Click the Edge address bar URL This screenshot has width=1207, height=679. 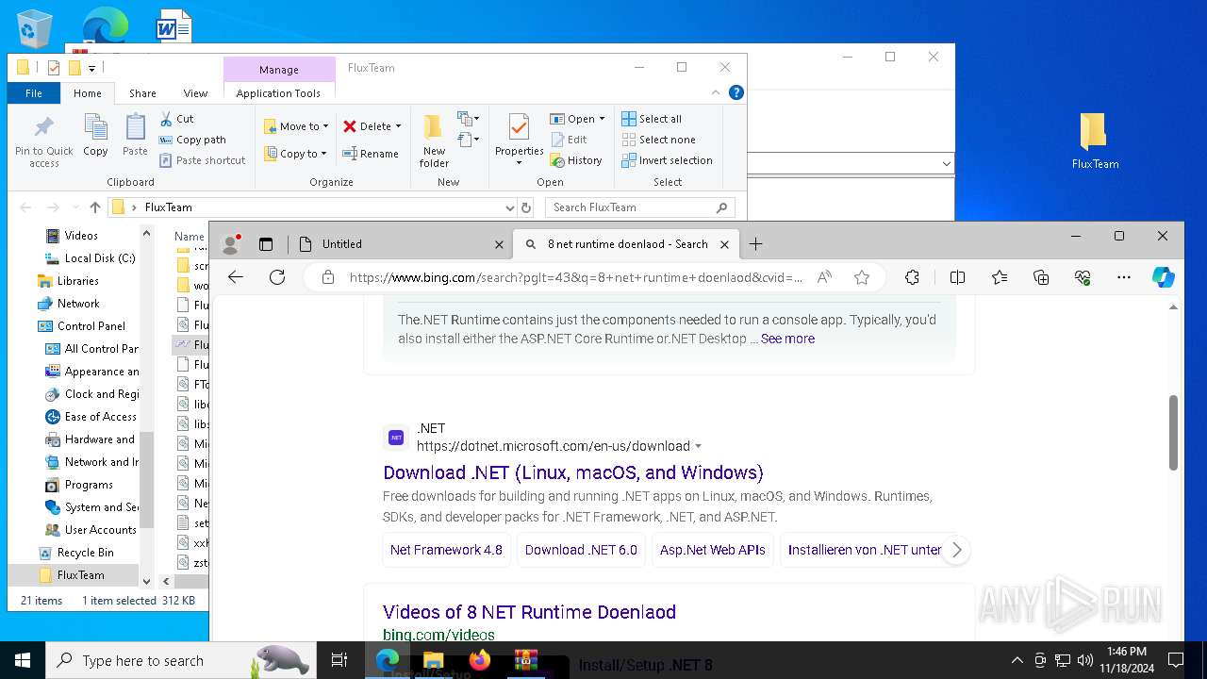[x=575, y=277]
